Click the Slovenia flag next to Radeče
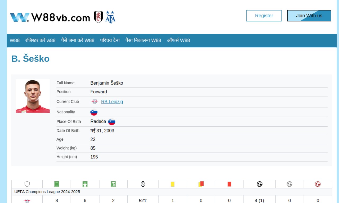The image size is (339, 203). (x=112, y=122)
